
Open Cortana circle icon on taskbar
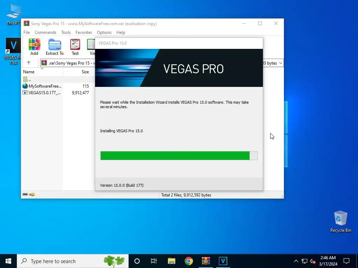(x=137, y=261)
